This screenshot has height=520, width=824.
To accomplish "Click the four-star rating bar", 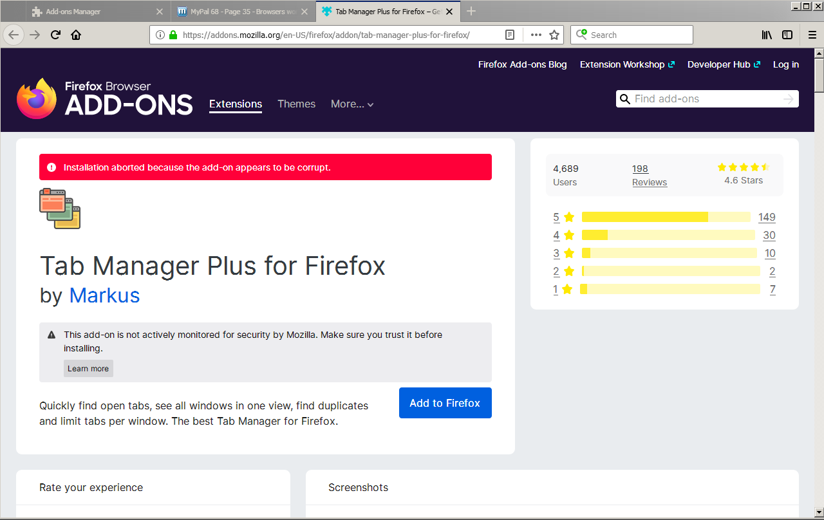I will (x=668, y=235).
